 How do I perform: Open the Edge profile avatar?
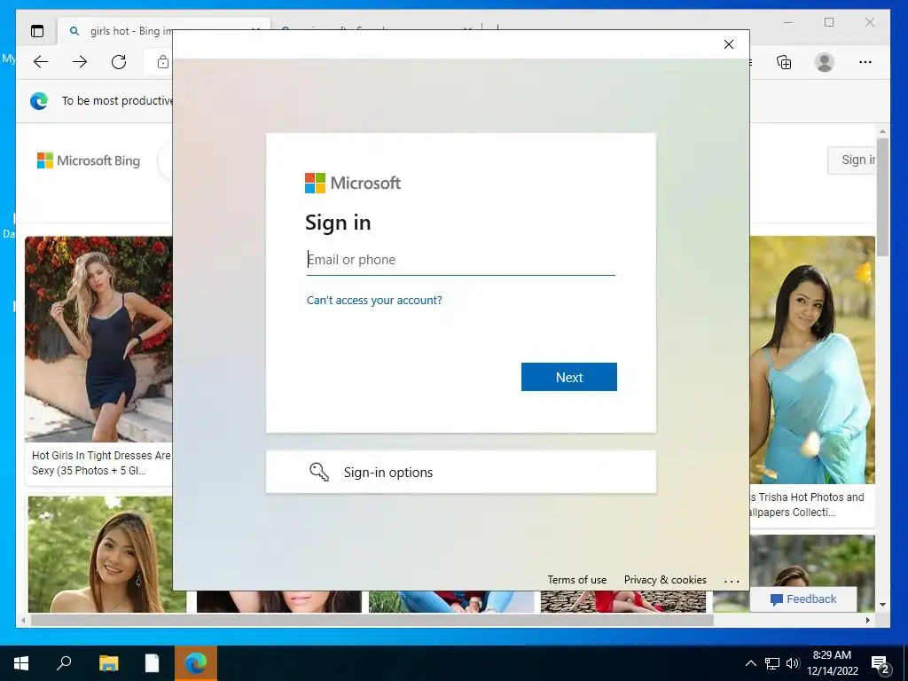tap(824, 62)
